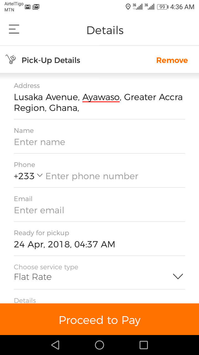
Task: Edit the Lusaka Avenue address field
Action: [99, 102]
